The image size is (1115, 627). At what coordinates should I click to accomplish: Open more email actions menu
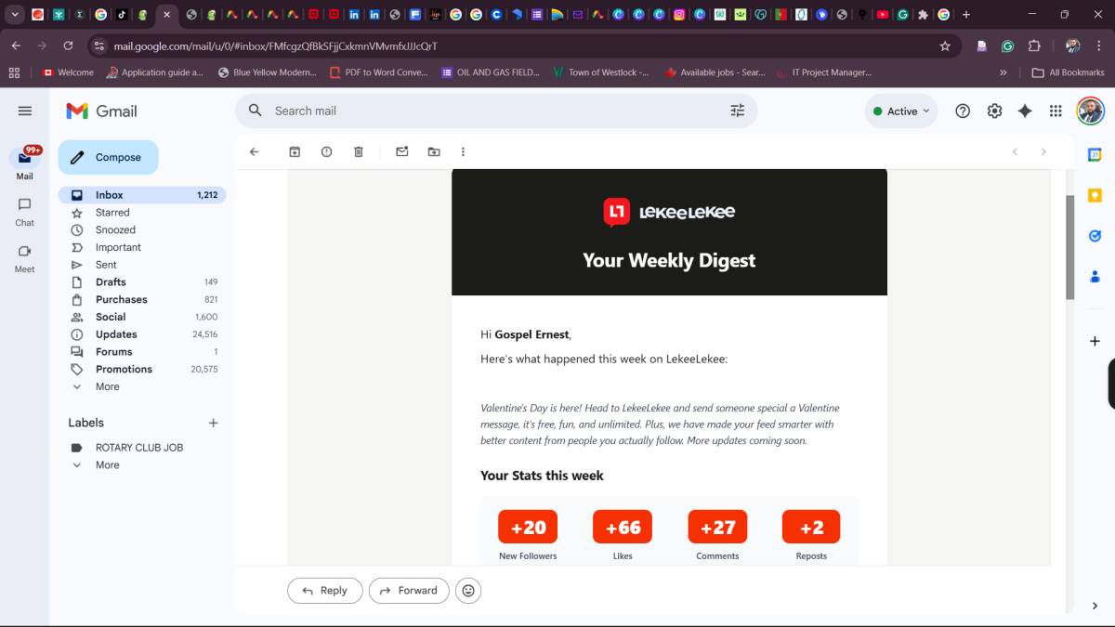coord(463,151)
